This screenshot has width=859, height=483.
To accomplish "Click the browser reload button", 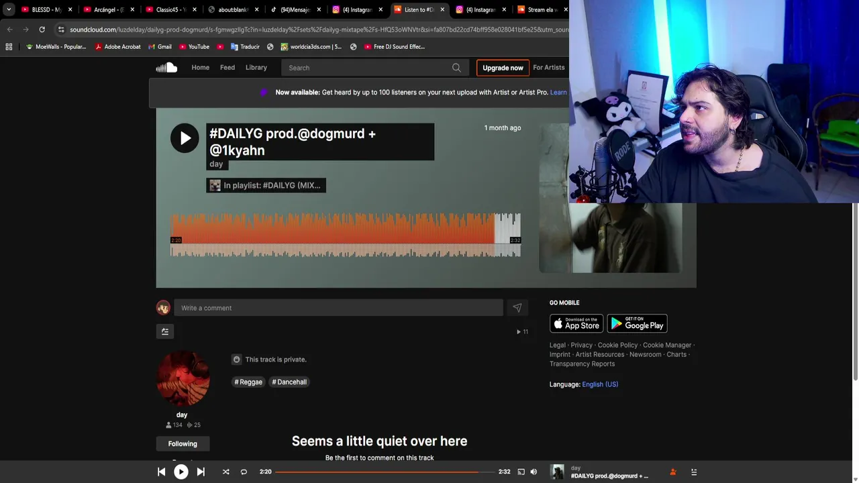I will (42, 30).
